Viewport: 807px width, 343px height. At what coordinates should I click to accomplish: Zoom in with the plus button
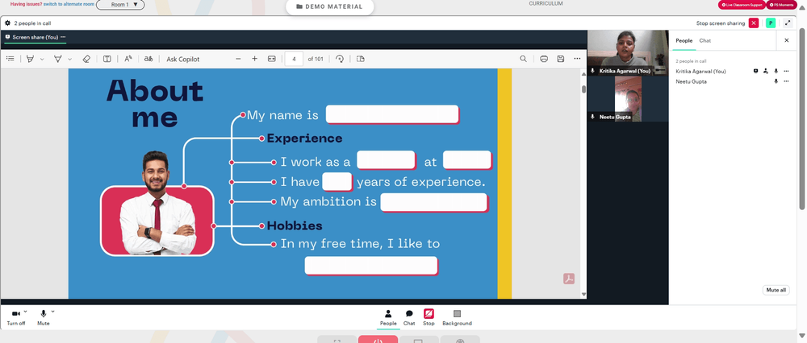click(254, 59)
